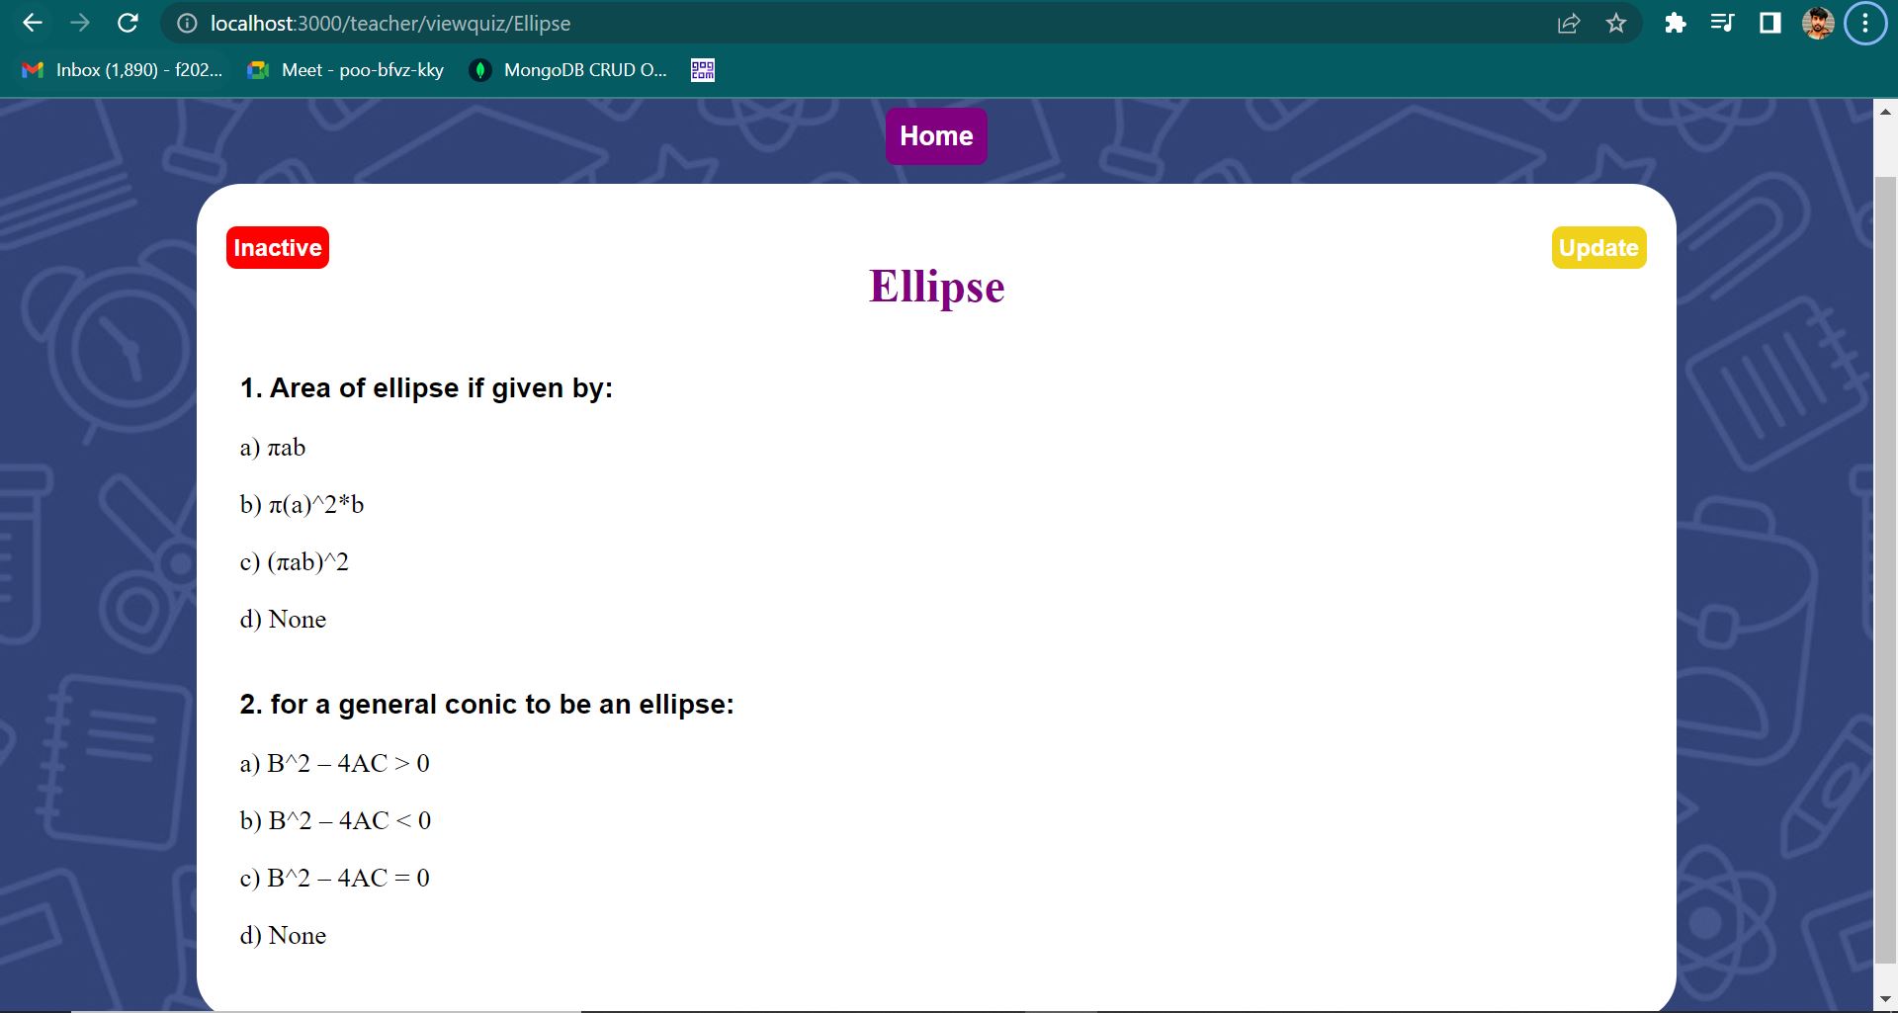View site information icon in address bar
This screenshot has width=1898, height=1013.
point(187,23)
